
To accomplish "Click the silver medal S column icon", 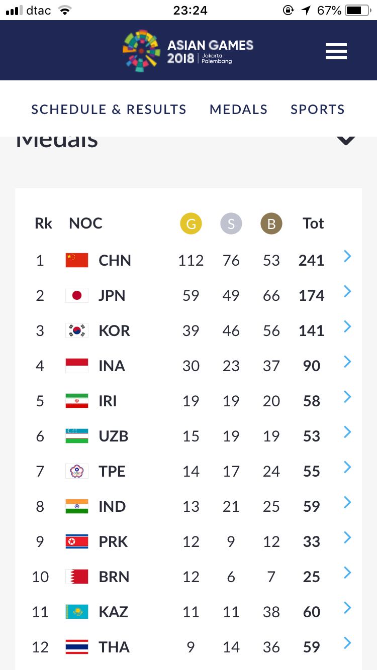I will 231,224.
